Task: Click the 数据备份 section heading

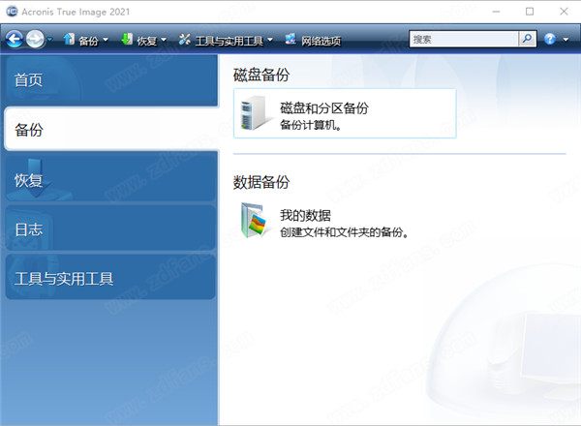Action: click(261, 182)
